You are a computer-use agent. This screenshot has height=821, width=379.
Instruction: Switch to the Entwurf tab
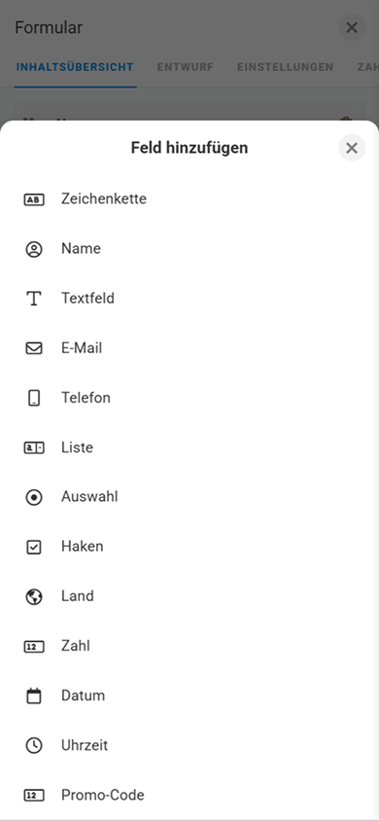(186, 67)
